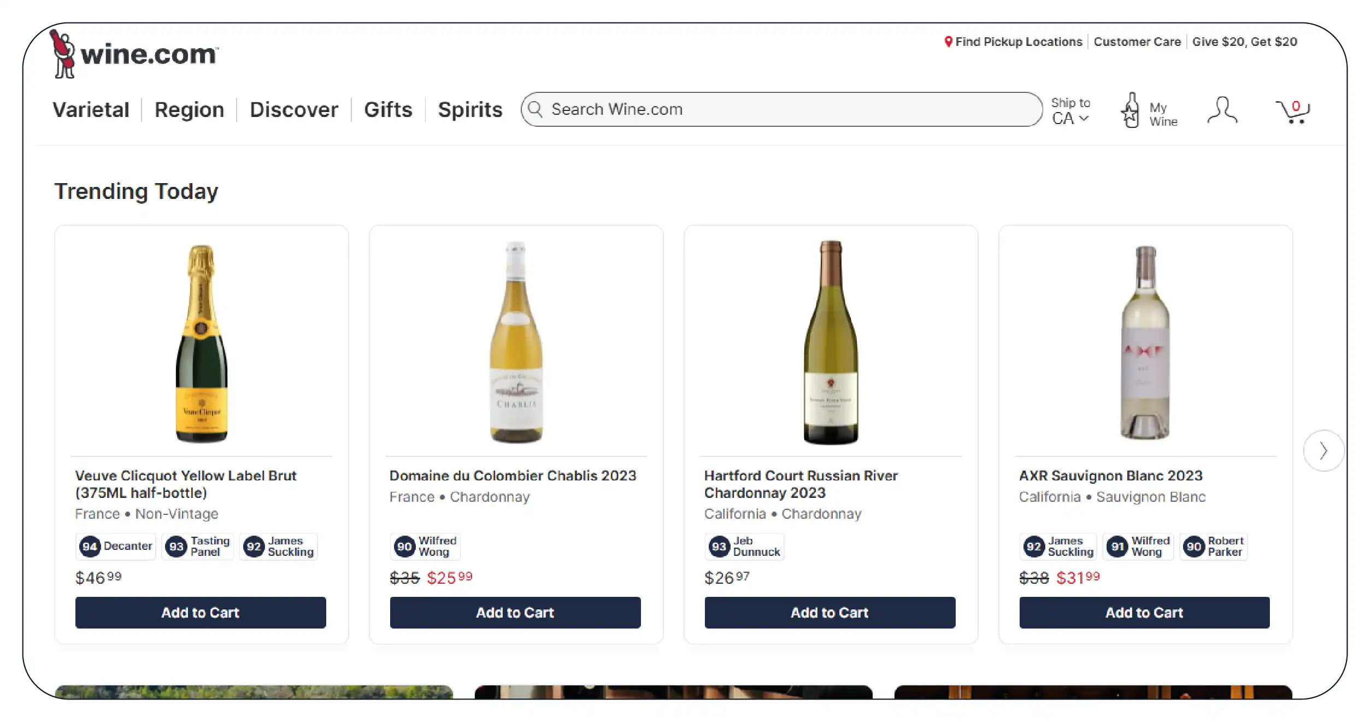Show next trending wines with carousel arrow
This screenshot has height=722, width=1371.
pyautogui.click(x=1323, y=451)
